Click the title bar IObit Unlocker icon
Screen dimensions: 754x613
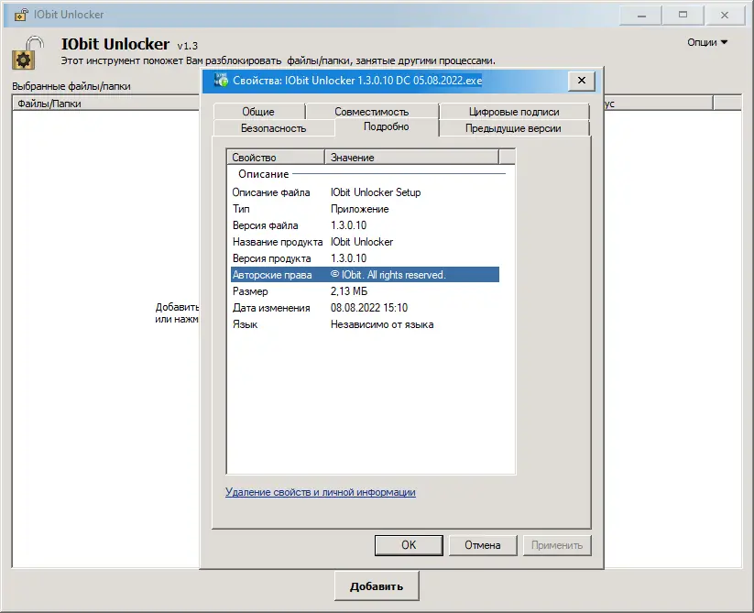(x=21, y=15)
